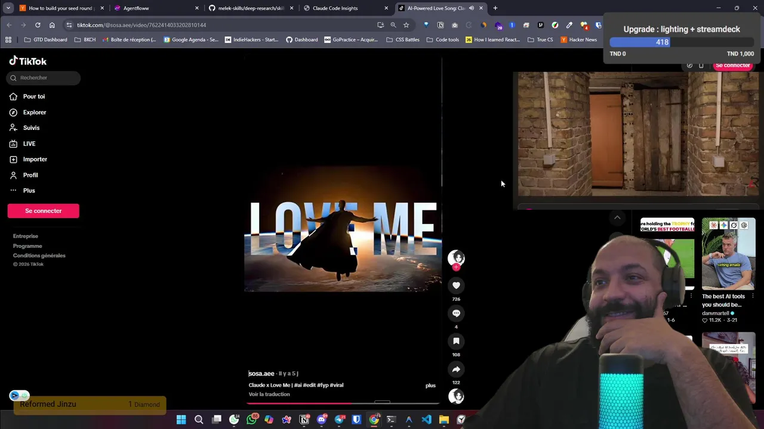Open the danmartell creator name
This screenshot has width=764, height=429.
point(716,313)
